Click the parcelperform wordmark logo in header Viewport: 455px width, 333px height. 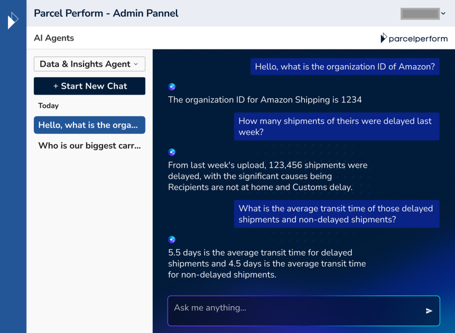[418, 38]
